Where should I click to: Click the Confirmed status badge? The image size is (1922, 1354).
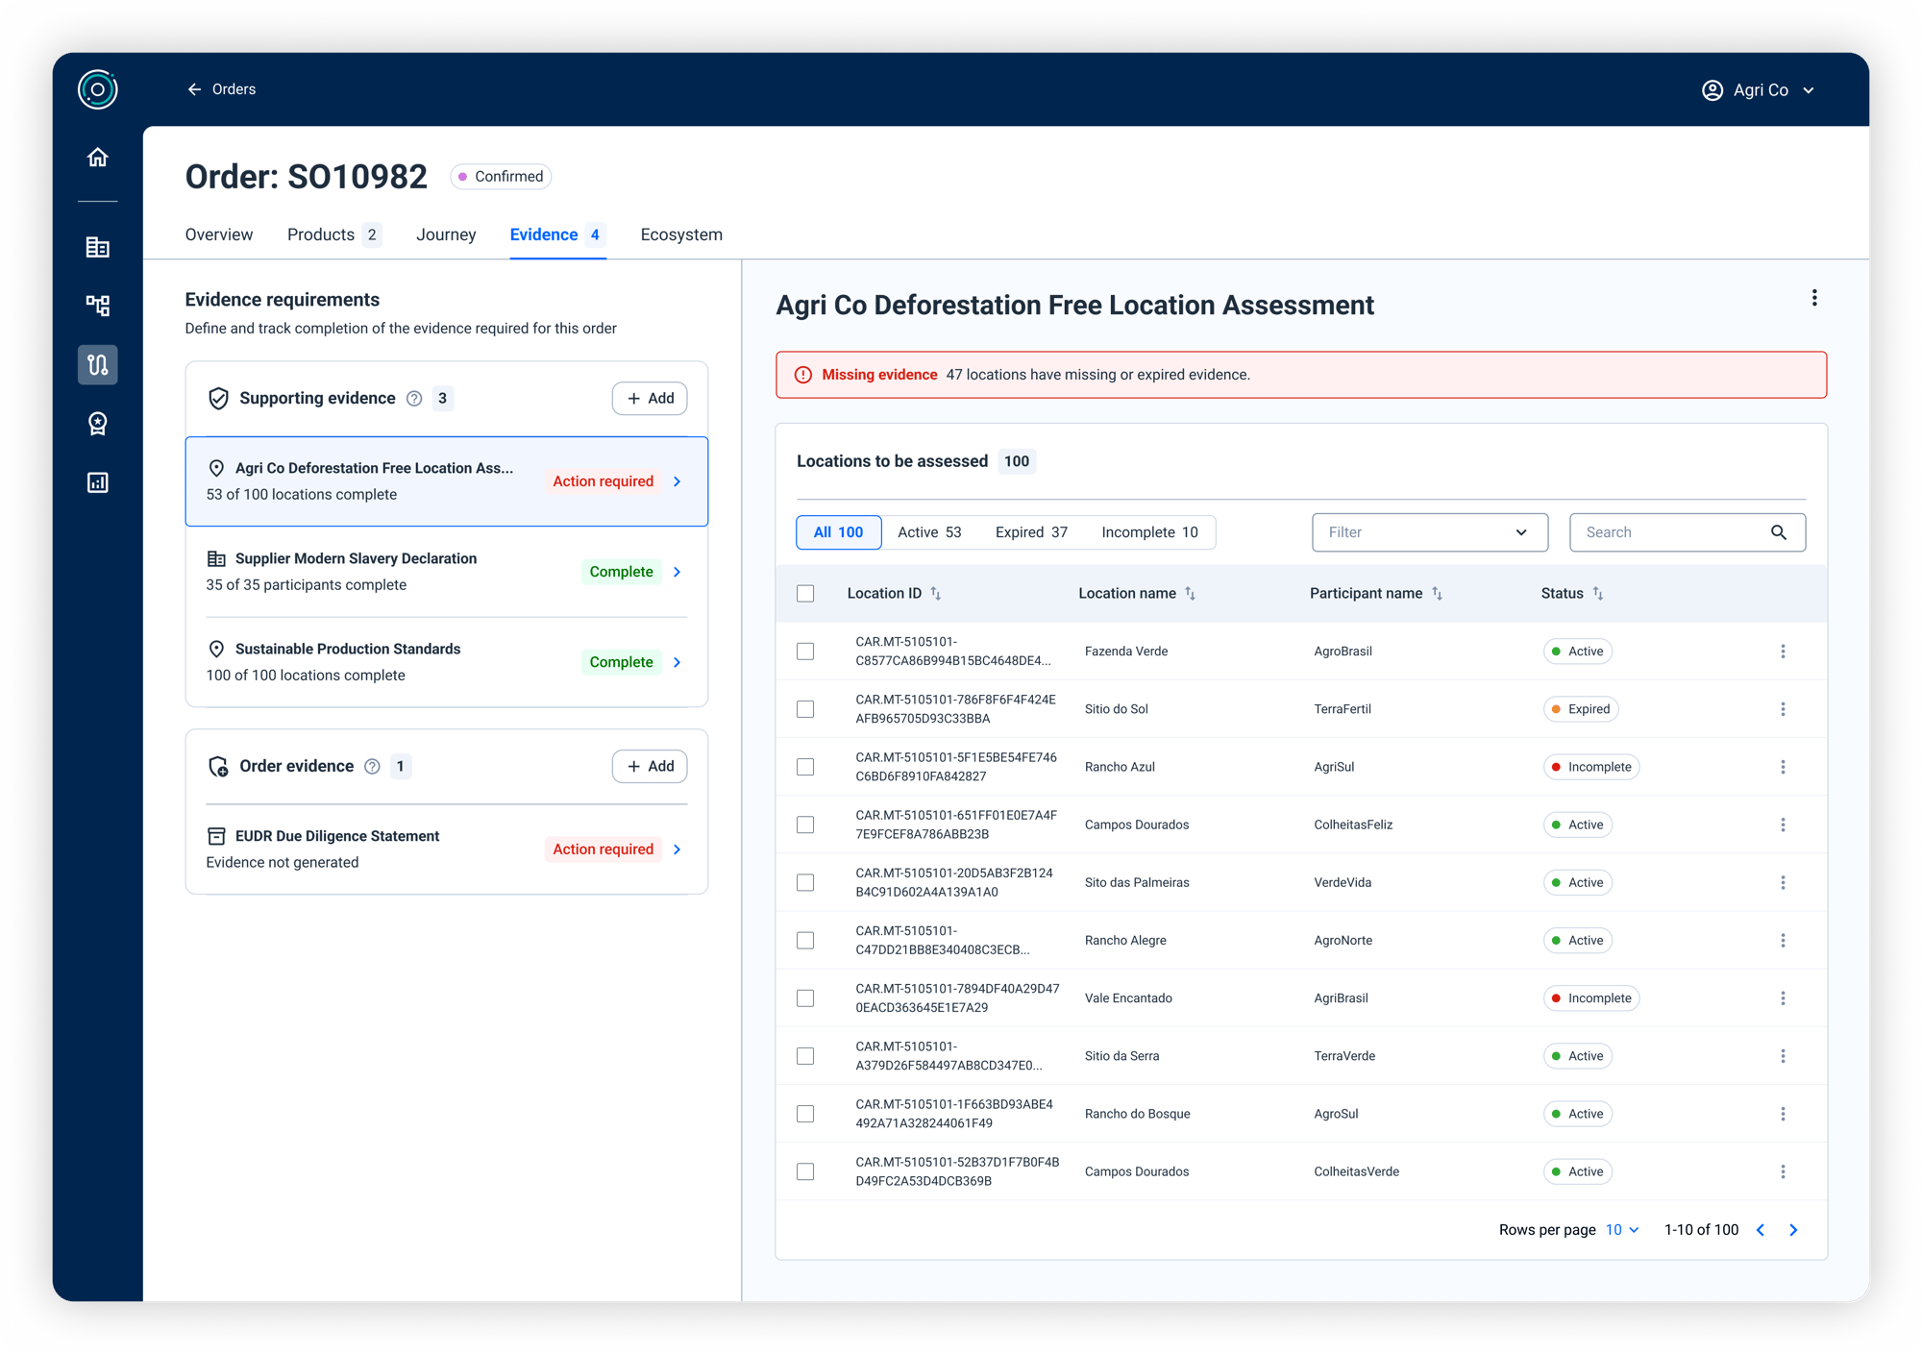[x=501, y=176]
